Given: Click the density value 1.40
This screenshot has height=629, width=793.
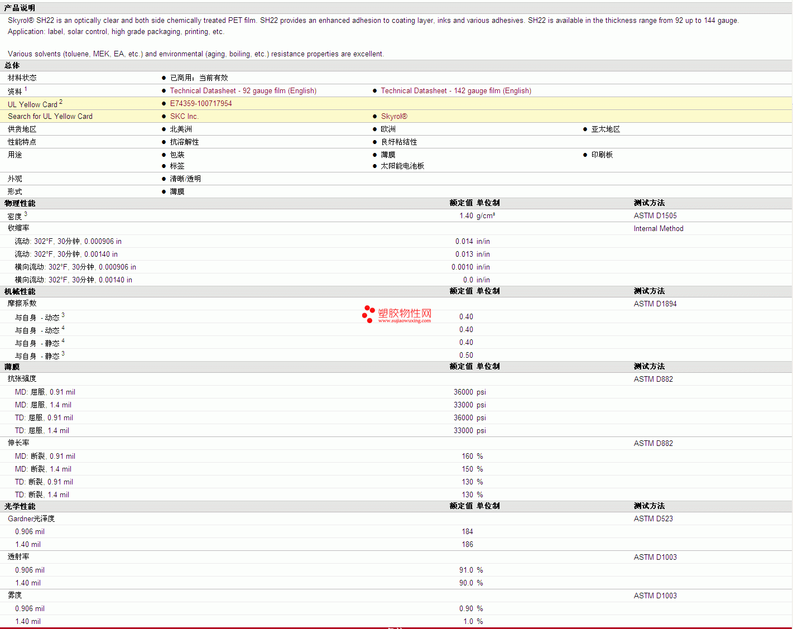Looking at the screenshot, I should click(x=466, y=216).
